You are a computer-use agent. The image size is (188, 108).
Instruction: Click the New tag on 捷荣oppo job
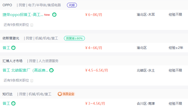click(47, 15)
